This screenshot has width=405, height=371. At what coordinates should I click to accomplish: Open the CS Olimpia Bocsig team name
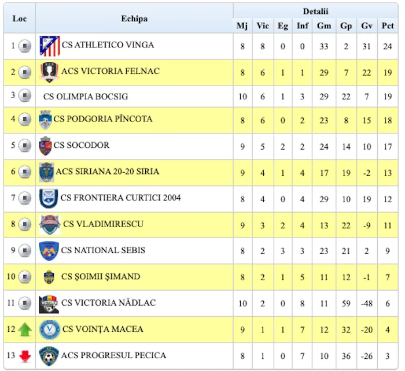(x=86, y=97)
